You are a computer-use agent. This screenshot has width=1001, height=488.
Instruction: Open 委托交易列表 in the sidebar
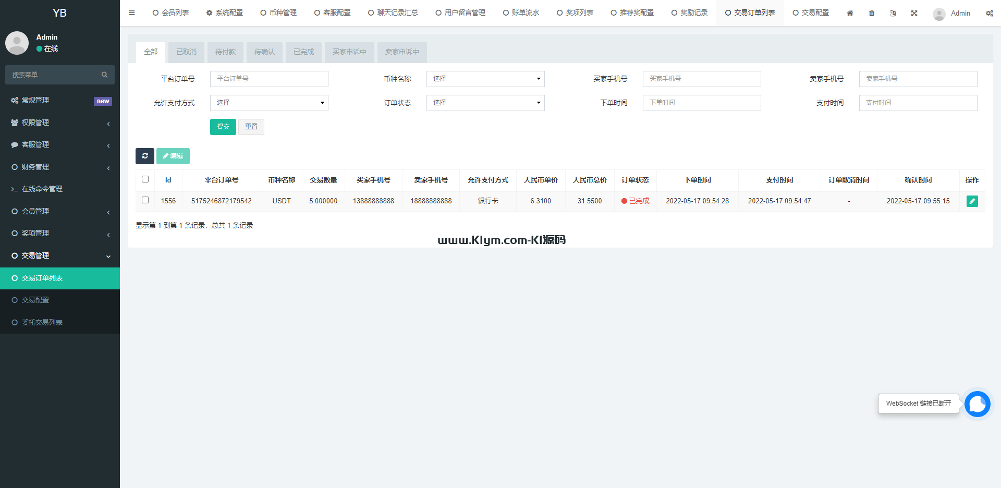60,322
